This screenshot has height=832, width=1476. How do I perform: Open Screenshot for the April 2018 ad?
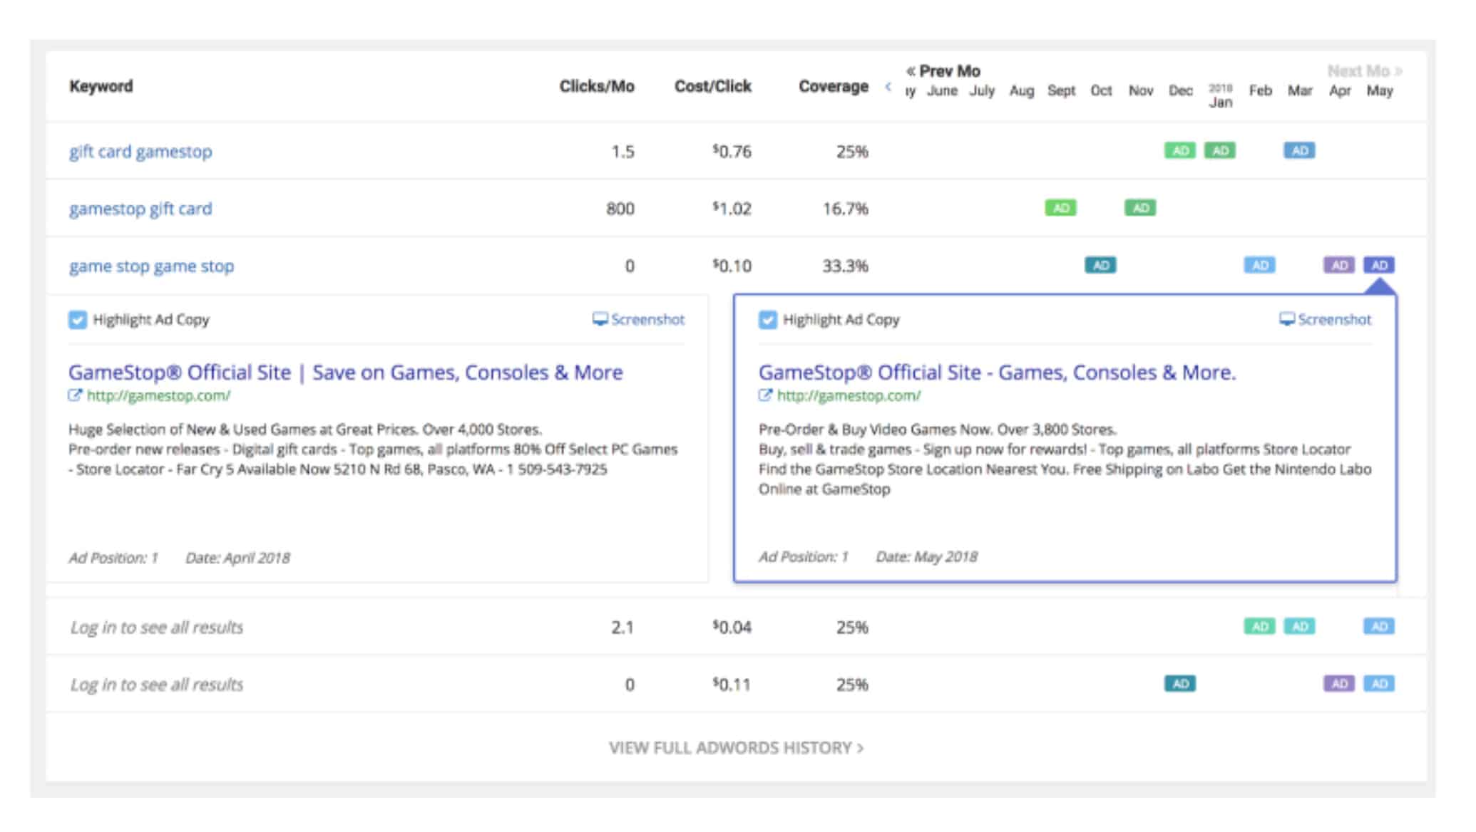tap(639, 319)
